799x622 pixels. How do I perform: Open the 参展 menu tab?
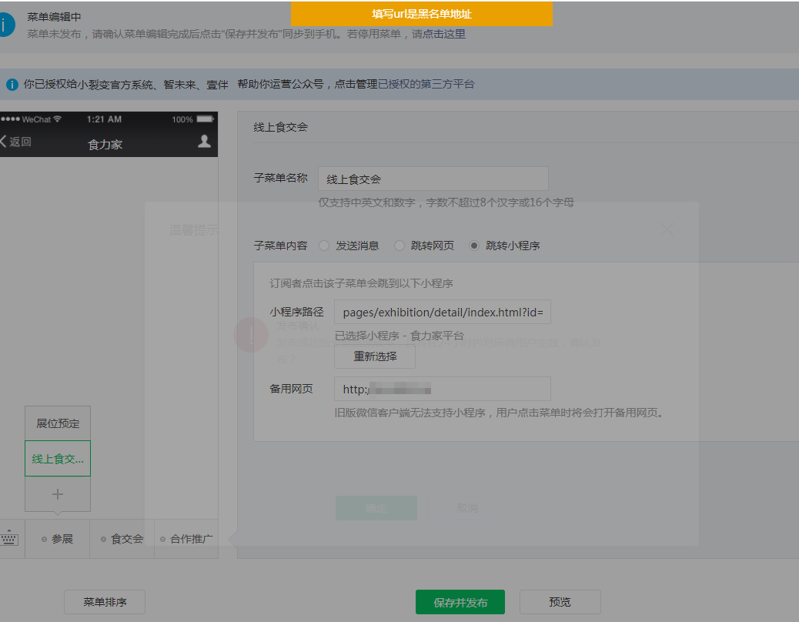[x=58, y=539]
